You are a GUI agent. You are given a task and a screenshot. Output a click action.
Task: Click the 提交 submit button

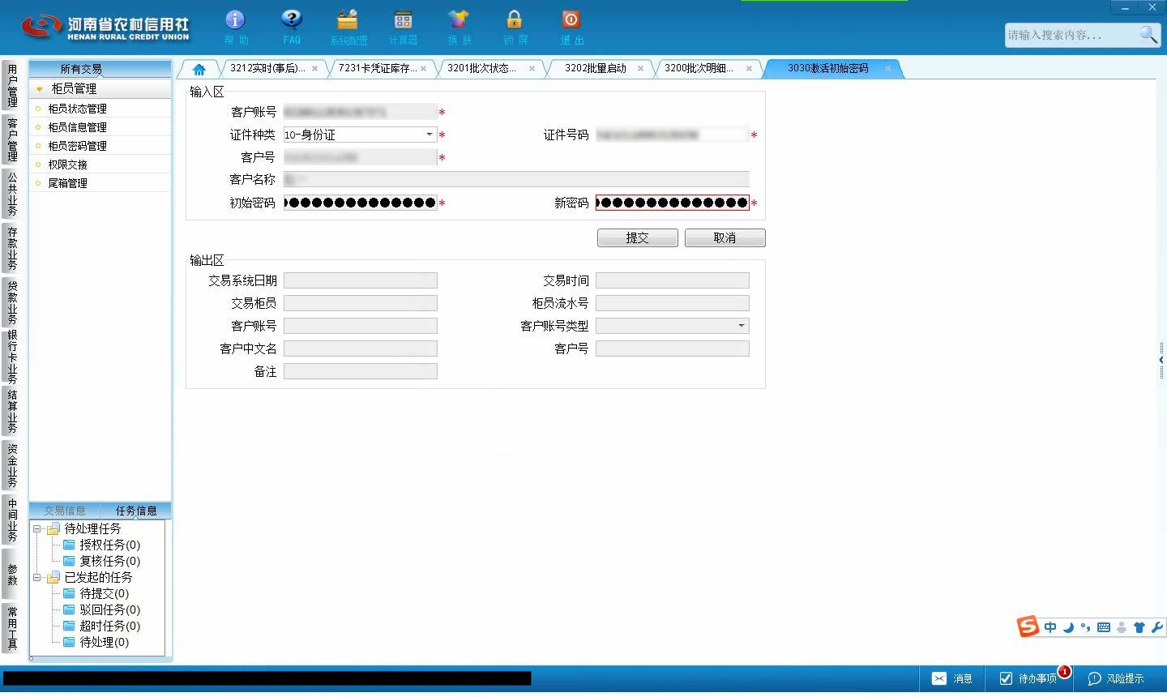click(638, 237)
